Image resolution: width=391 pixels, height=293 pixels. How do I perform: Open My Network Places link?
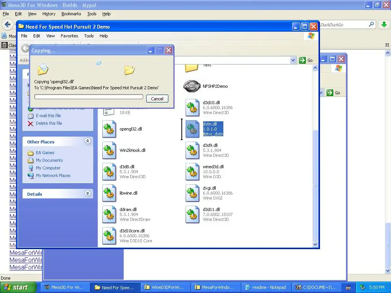point(53,175)
